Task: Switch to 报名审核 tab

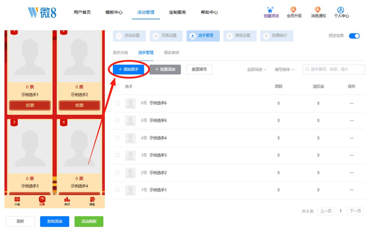Action: click(172, 53)
